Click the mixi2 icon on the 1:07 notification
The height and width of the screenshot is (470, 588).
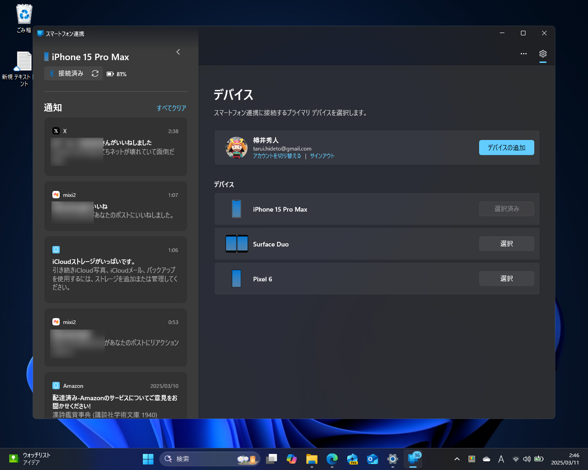coord(56,195)
